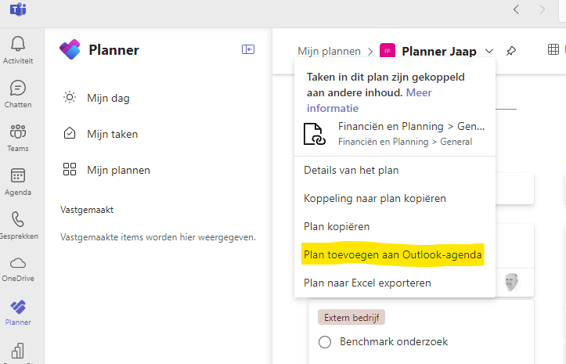Mark Benchmark onderzoek task complete

point(325,341)
